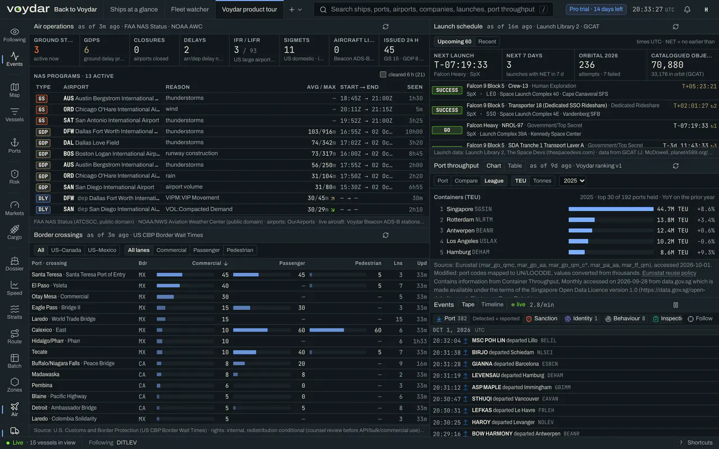This screenshot has width=719, height=449.
Task: Focus the ships and ports search field
Action: click(x=433, y=10)
